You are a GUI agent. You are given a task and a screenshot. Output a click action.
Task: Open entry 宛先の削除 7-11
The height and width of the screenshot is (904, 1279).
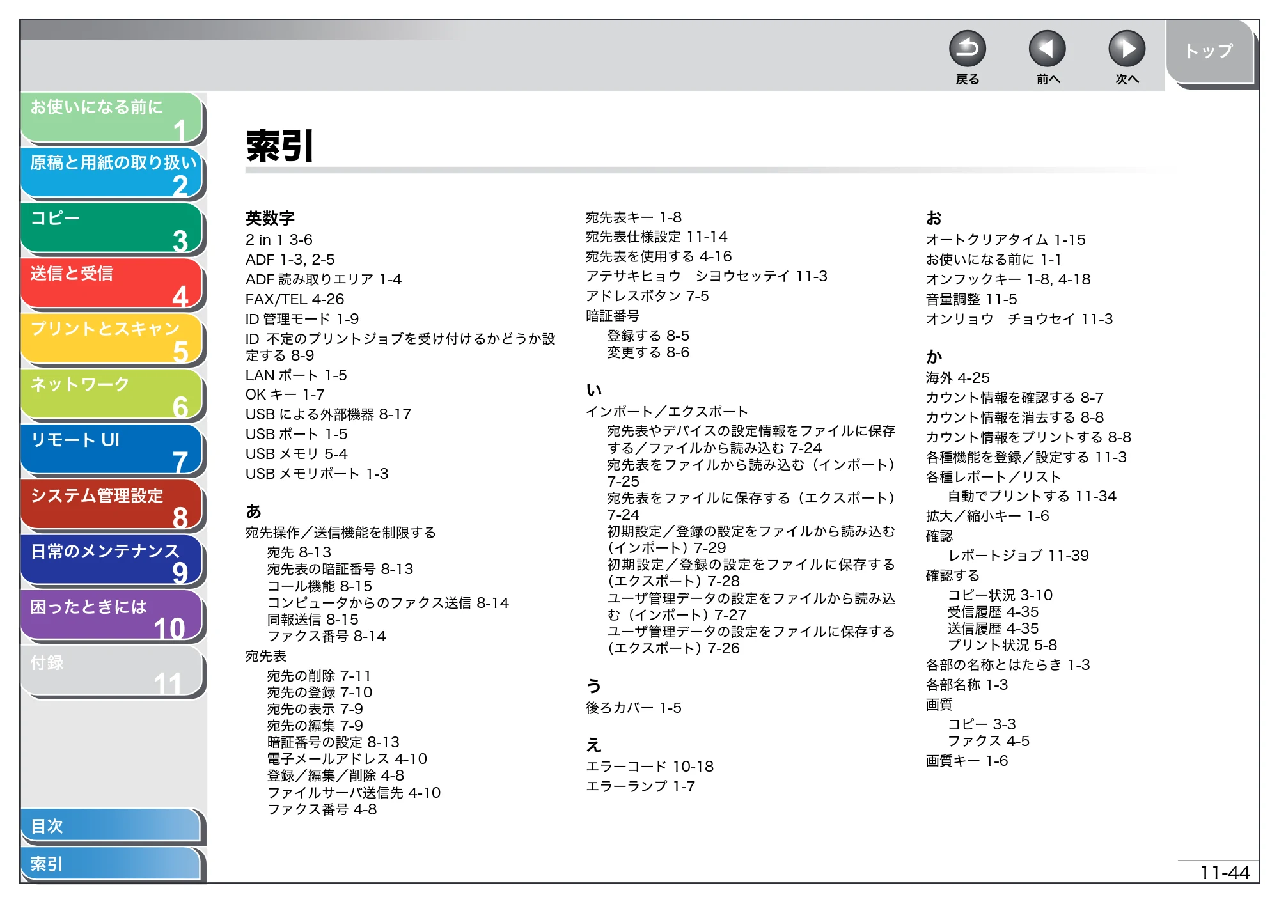tap(318, 675)
